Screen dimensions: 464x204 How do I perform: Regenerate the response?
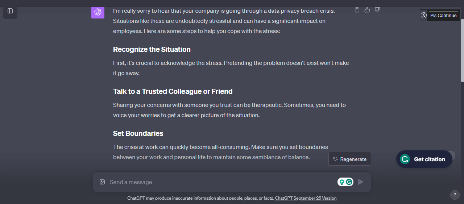tap(350, 159)
